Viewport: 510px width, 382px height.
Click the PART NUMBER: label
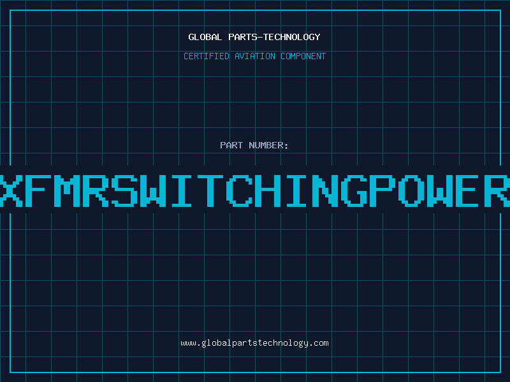point(254,145)
